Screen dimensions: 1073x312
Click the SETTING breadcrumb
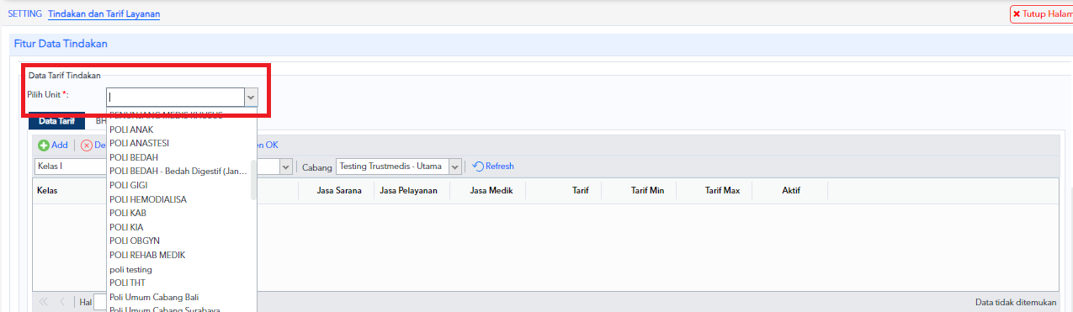24,13
